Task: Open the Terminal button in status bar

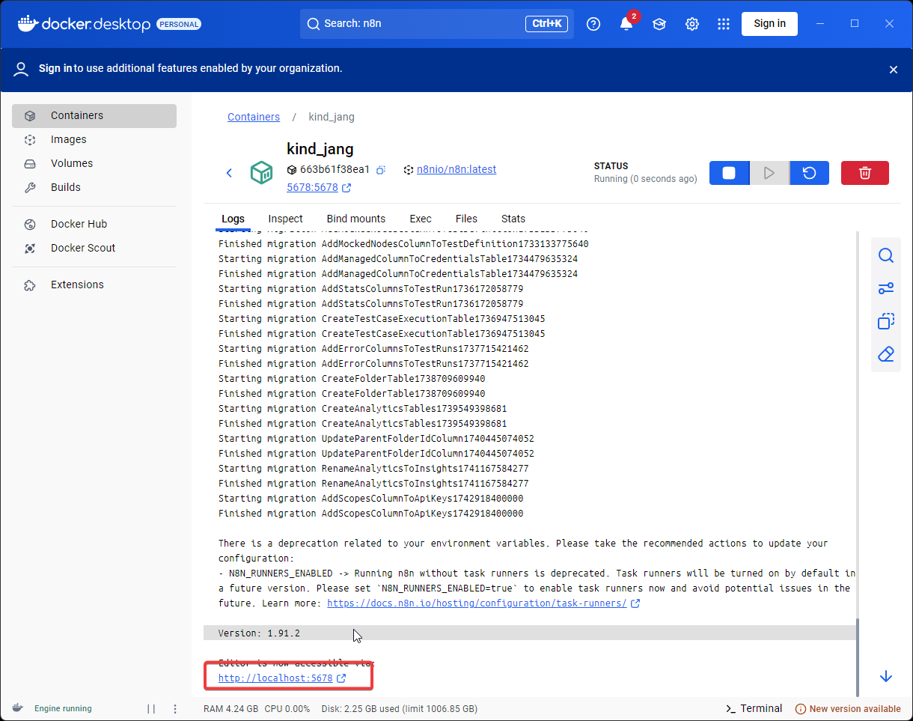Action: point(754,708)
